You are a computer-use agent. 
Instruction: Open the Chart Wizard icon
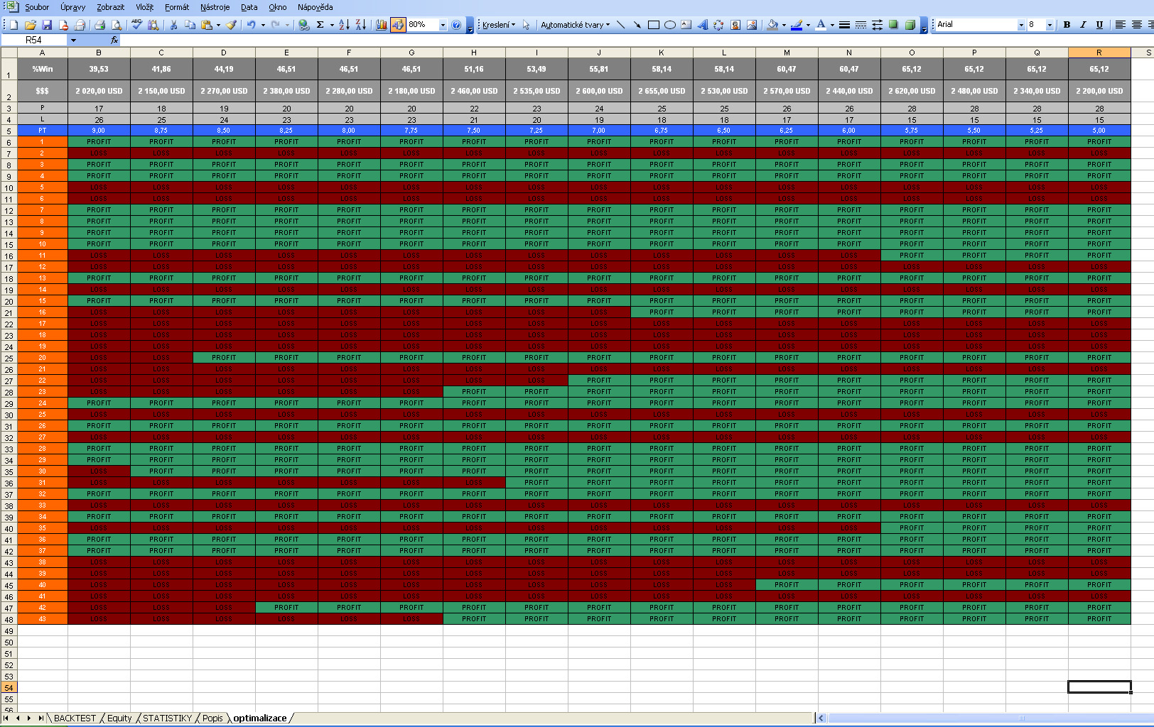click(382, 25)
